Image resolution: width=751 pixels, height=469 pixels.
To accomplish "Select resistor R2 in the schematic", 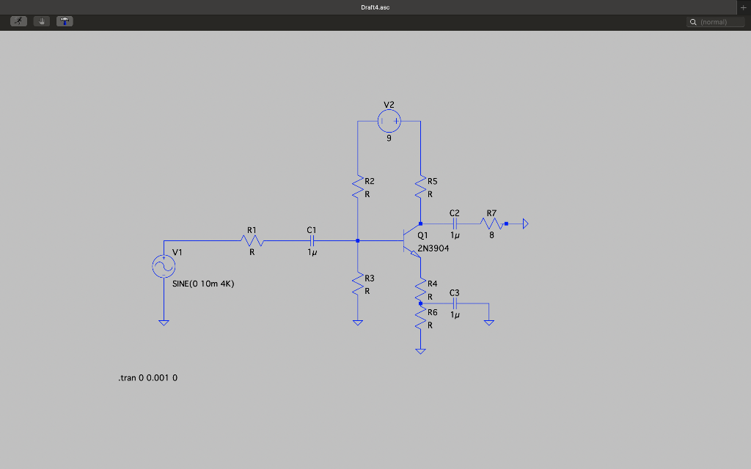I will coord(357,186).
